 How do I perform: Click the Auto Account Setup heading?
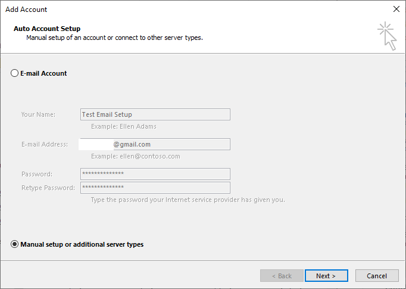coord(46,29)
